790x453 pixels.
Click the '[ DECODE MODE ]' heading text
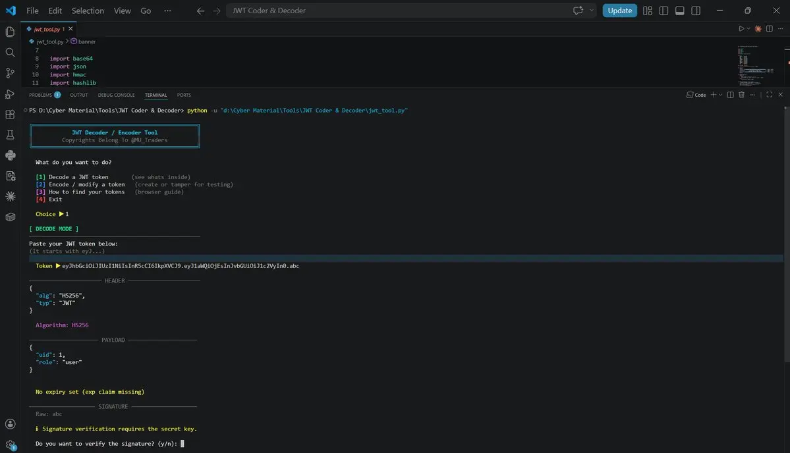54,228
